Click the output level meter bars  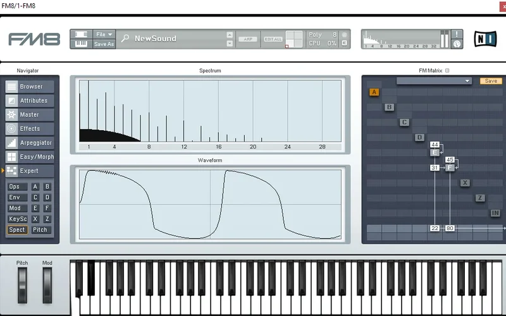[x=445, y=39]
